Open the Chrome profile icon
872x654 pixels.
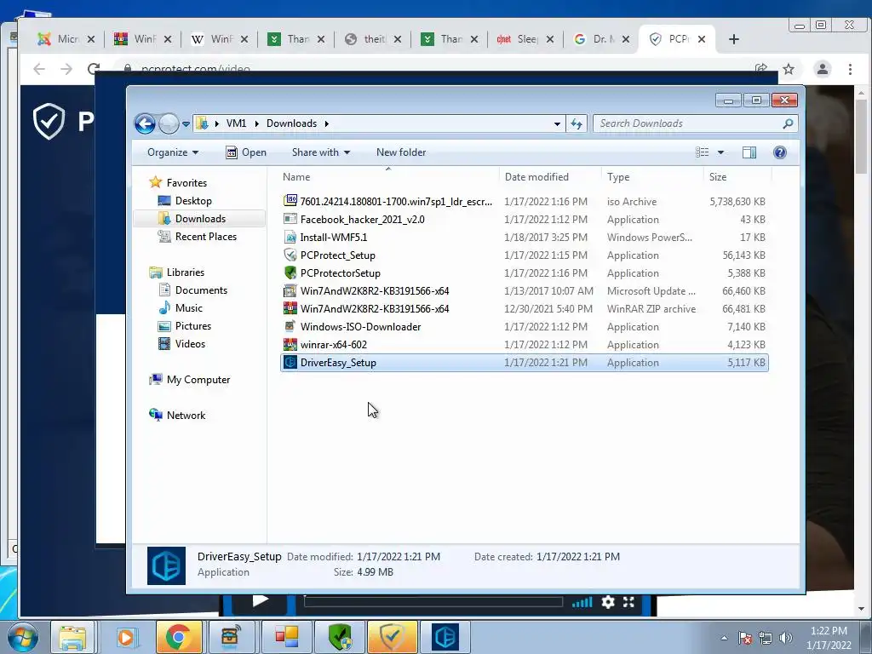[x=822, y=69]
